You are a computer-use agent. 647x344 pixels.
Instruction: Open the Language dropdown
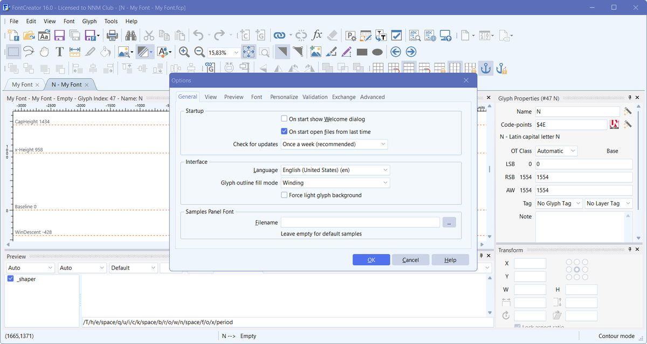pos(335,170)
